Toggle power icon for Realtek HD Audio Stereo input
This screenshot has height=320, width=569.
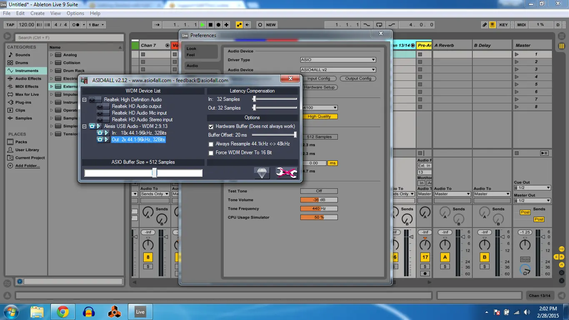(100, 120)
